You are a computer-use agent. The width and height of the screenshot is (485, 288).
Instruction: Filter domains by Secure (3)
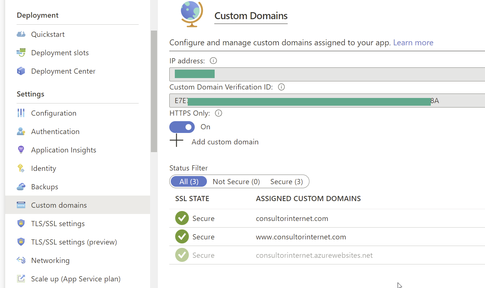pyautogui.click(x=287, y=182)
